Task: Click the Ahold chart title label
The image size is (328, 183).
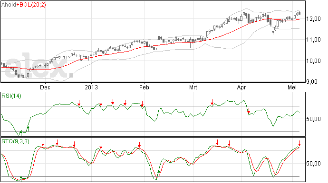Action: coord(9,5)
